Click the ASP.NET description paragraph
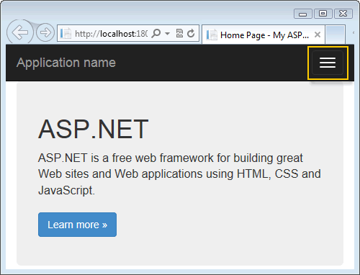The height and width of the screenshot is (275, 360). (179, 174)
